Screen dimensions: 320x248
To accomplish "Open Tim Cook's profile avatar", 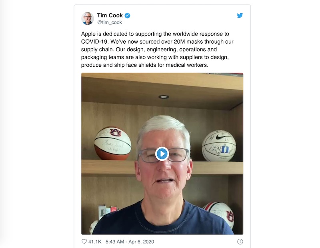I will pyautogui.click(x=88, y=18).
